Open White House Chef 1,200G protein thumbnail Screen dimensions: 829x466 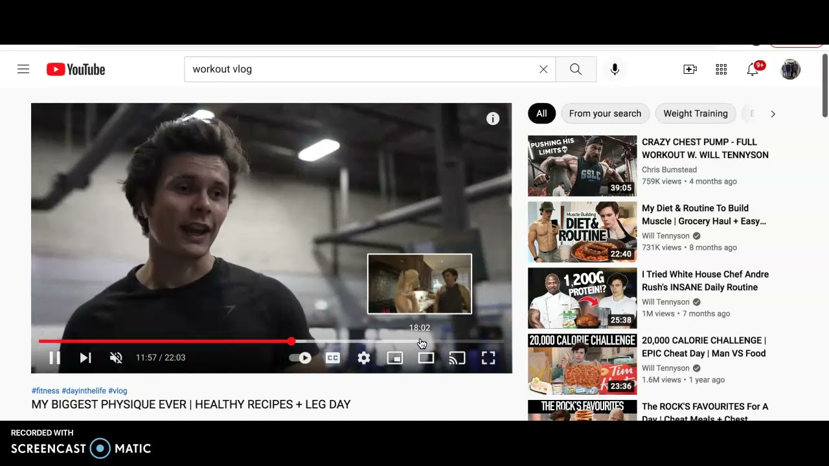coord(582,298)
